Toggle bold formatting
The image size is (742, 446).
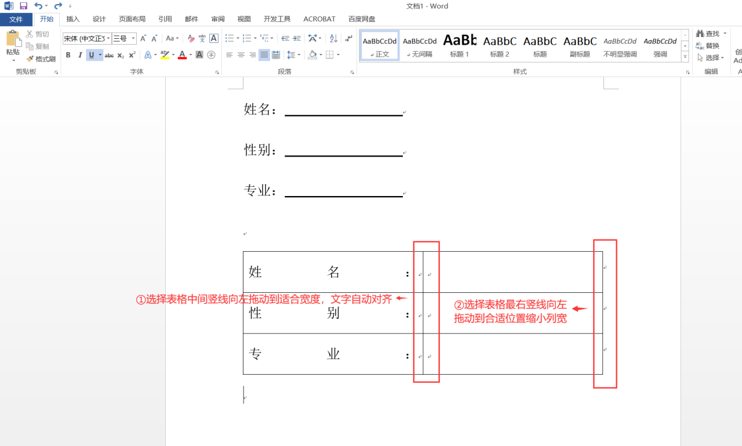(x=68, y=55)
